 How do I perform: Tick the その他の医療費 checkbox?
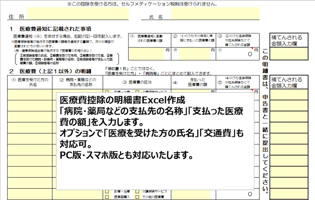[137, 197]
